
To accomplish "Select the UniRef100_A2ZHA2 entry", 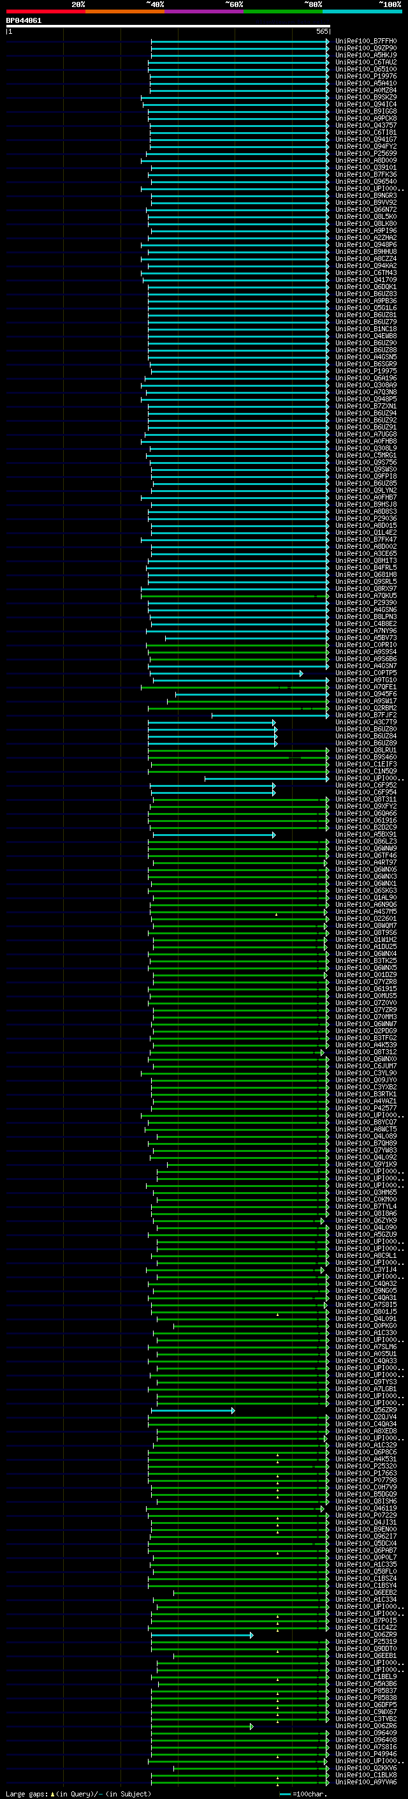I will [x=365, y=237].
